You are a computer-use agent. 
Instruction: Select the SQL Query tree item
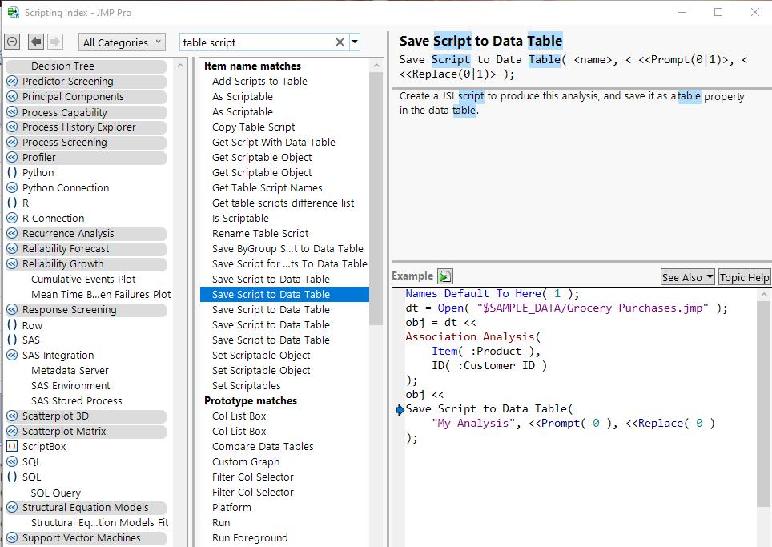[56, 493]
